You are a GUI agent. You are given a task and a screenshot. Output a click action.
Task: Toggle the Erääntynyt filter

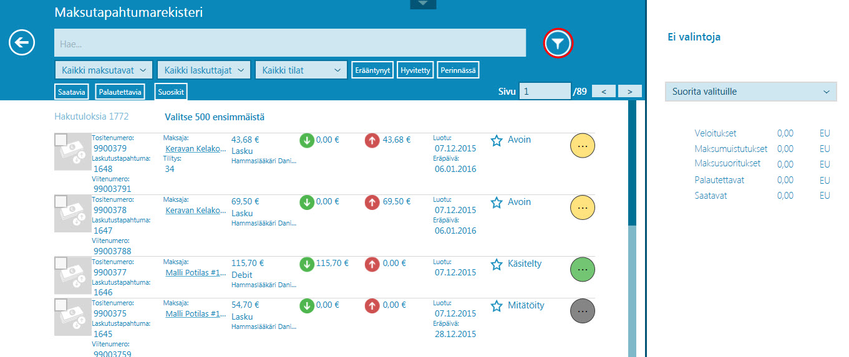[x=372, y=70]
